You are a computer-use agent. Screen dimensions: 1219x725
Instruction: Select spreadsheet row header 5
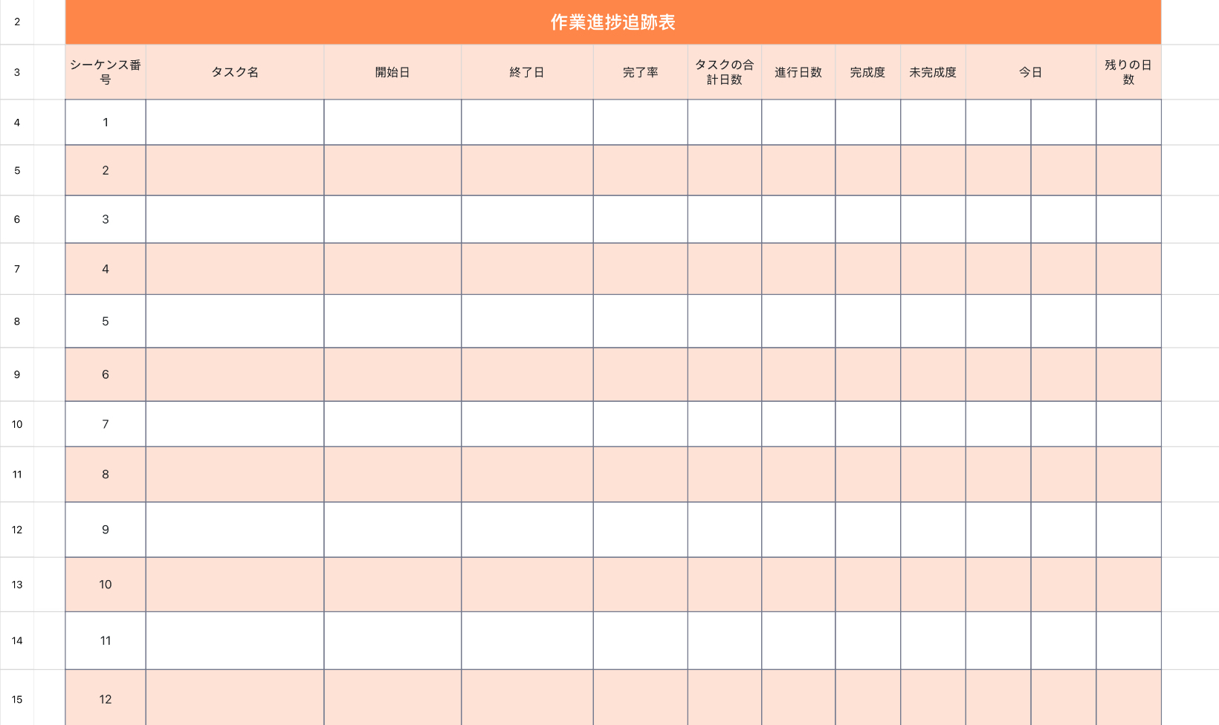(16, 170)
